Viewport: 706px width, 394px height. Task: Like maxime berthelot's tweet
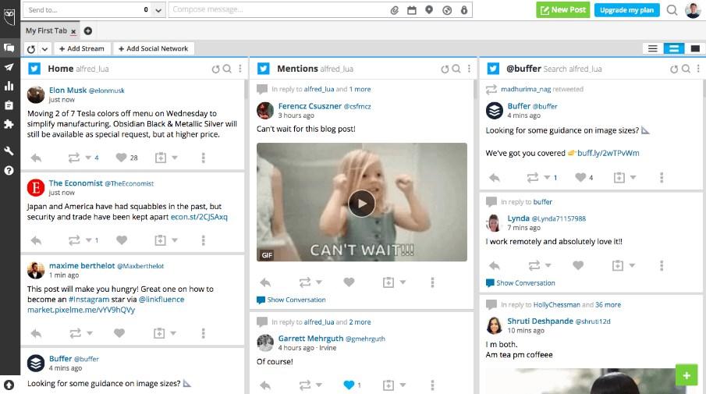(119, 333)
